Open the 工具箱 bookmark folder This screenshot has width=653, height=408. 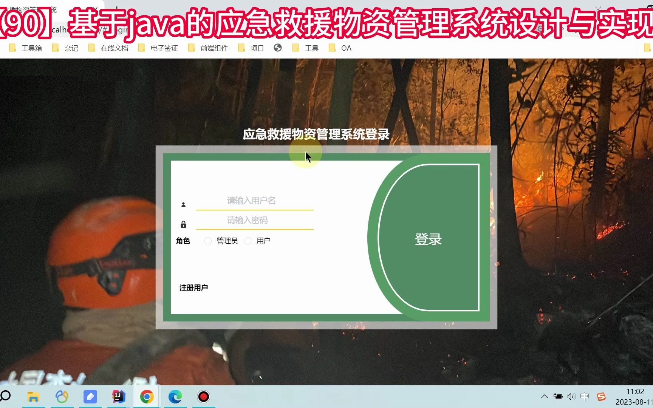[x=26, y=48]
